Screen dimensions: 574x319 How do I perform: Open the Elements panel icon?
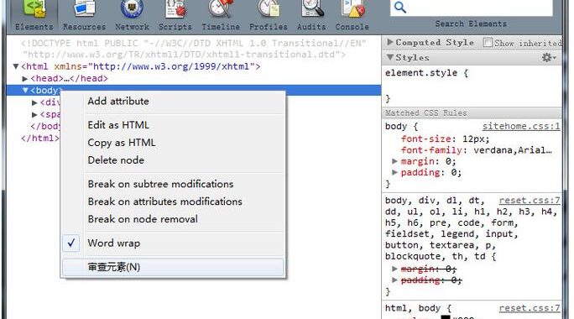click(34, 9)
